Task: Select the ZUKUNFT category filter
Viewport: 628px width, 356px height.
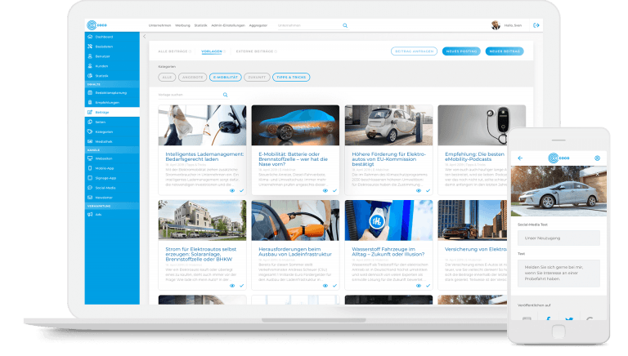Action: click(257, 78)
